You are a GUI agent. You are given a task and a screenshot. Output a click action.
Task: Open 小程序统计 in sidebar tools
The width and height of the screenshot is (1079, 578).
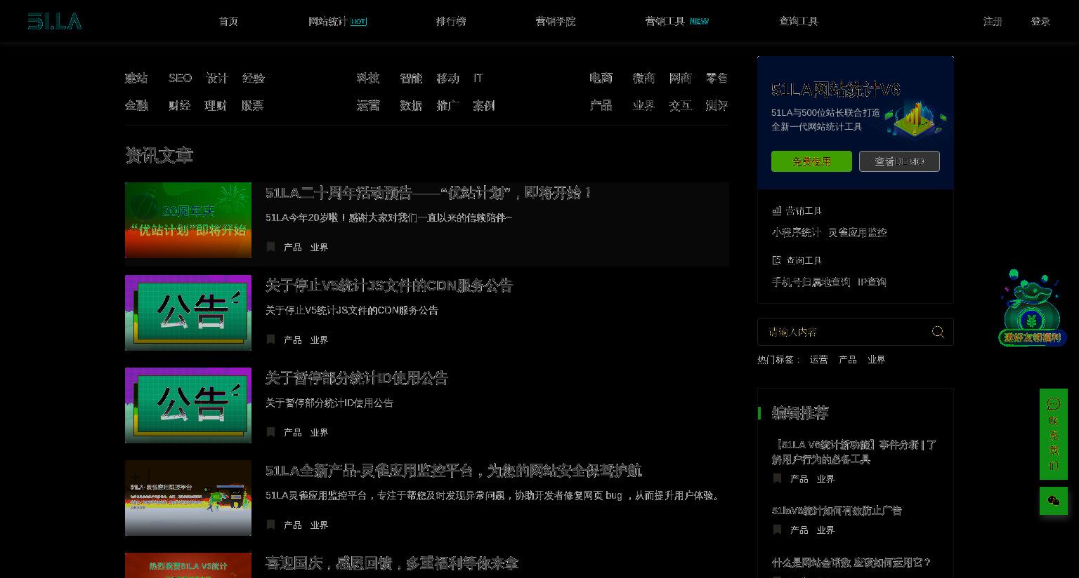click(x=796, y=232)
